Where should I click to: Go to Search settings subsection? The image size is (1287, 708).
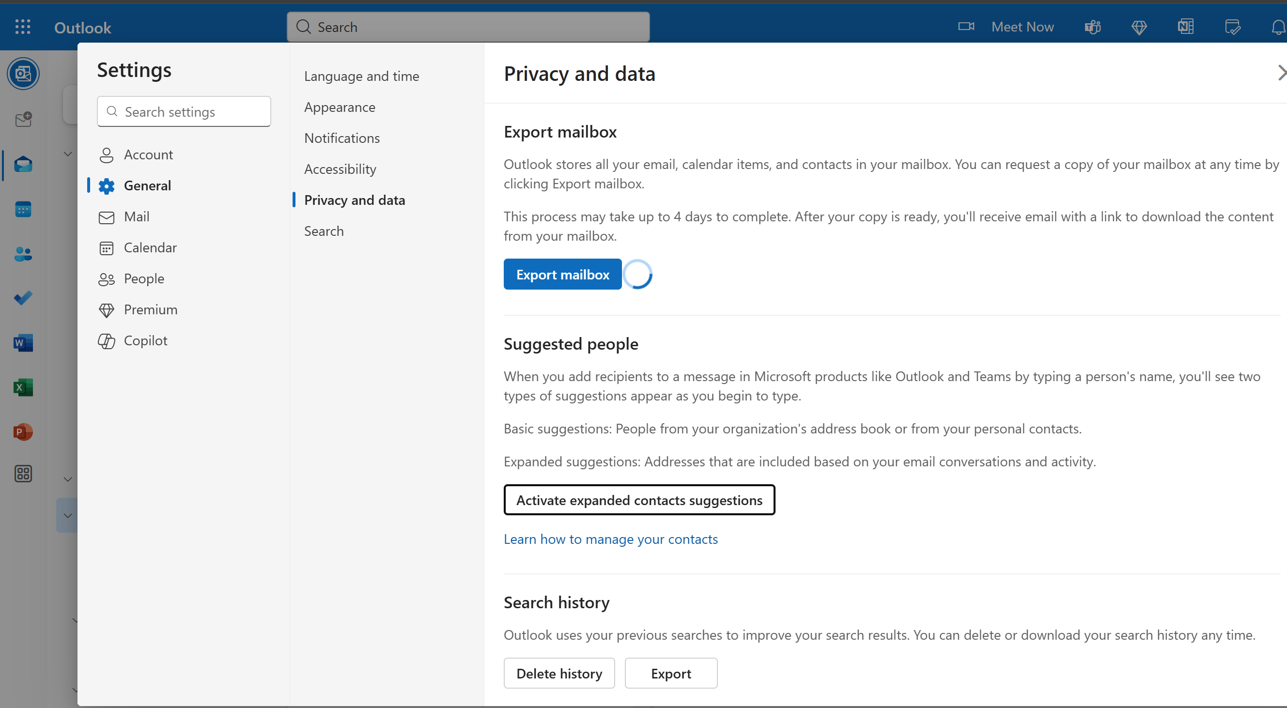point(324,231)
